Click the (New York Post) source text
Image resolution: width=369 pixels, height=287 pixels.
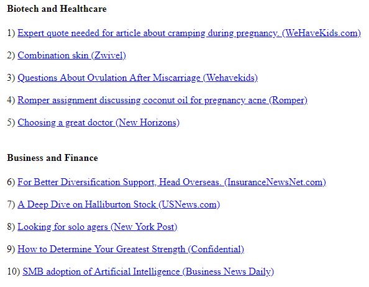[x=143, y=227]
